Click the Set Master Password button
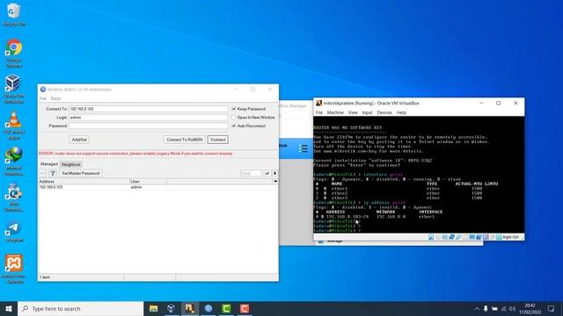The height and width of the screenshot is (316, 563). [80, 174]
